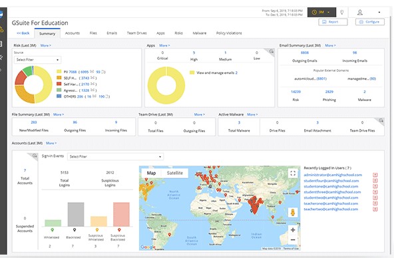Screen dimensions: 394x258
Task: Select the Map view button
Action: coord(151,173)
